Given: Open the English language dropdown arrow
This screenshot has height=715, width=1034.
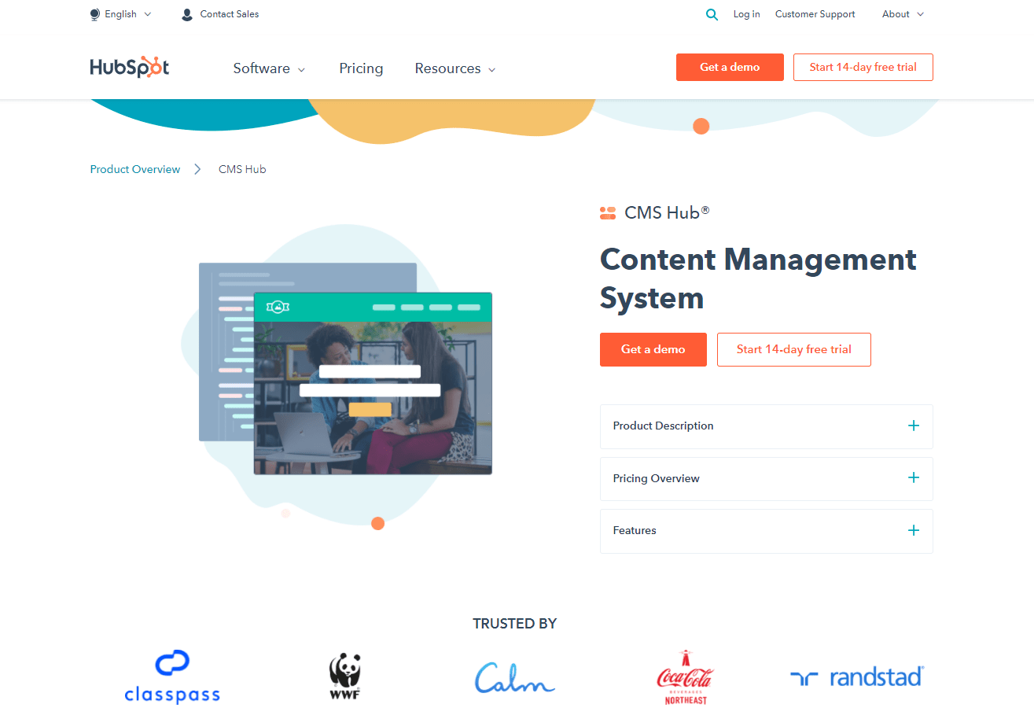Looking at the screenshot, I should 148,14.
